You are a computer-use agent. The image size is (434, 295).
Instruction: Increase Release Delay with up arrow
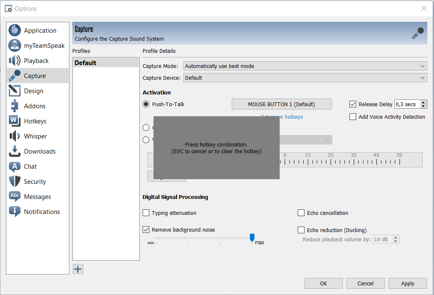[x=423, y=102]
